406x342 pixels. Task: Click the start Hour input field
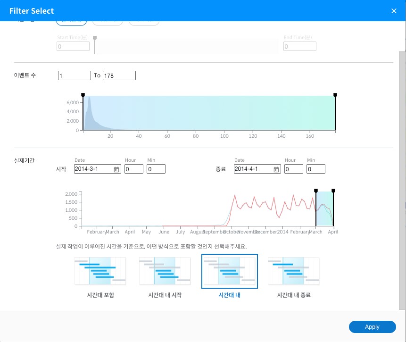[133, 169]
